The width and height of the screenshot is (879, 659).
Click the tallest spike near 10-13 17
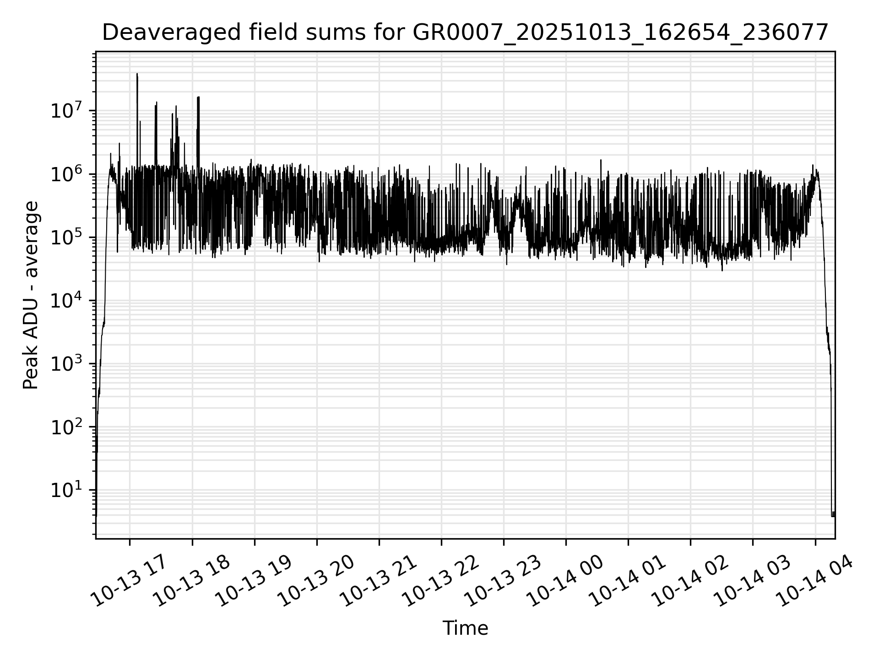click(137, 78)
